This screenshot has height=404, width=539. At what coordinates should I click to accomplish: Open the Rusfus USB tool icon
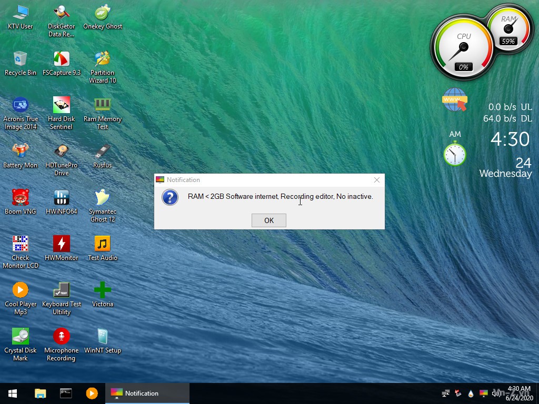102,151
